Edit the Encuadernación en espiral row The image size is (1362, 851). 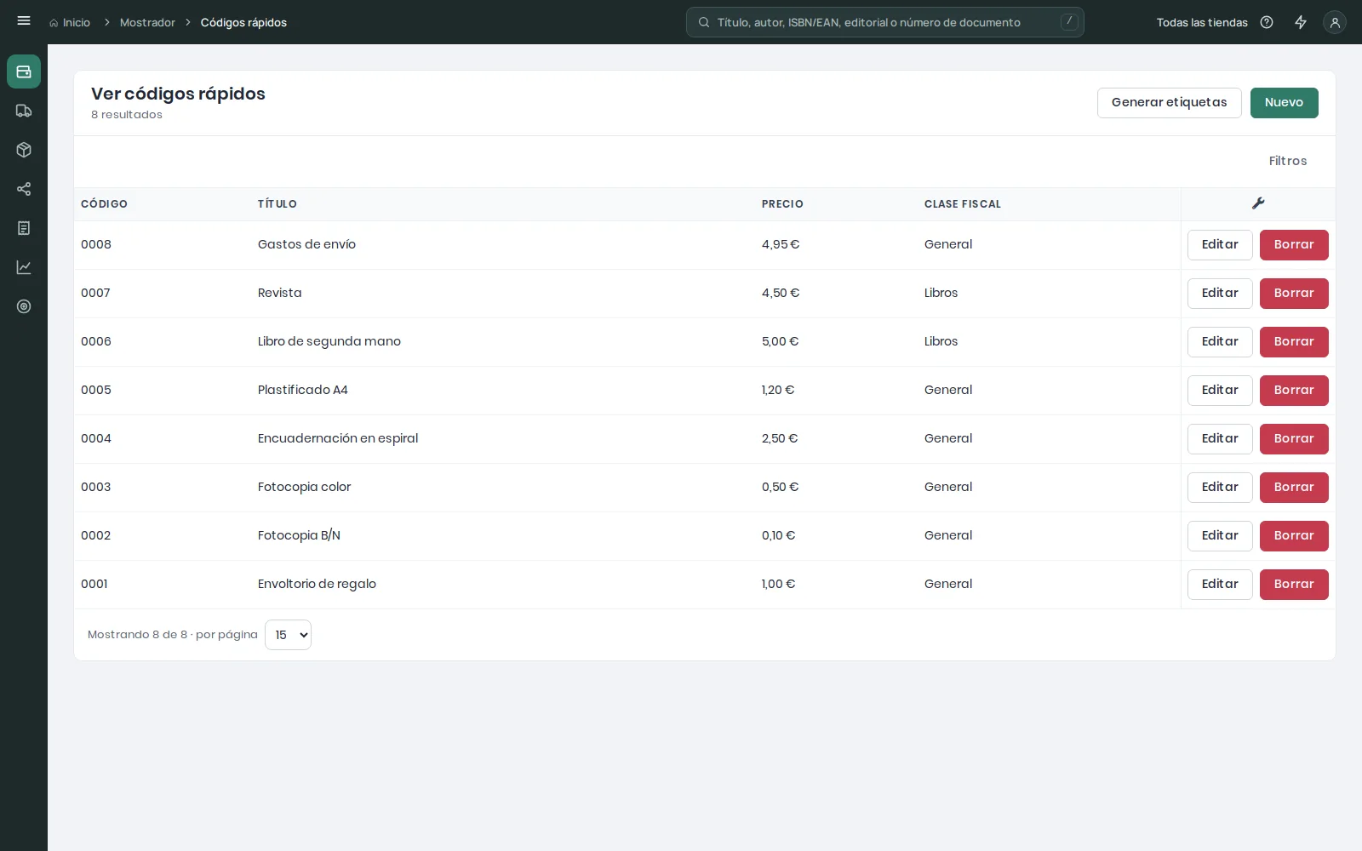(1220, 439)
